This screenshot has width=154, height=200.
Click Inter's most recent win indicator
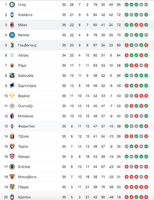(x=127, y=5)
